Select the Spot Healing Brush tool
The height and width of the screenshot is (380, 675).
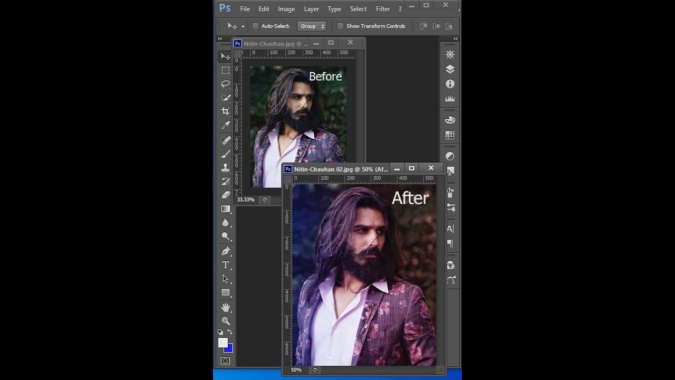coord(226,140)
